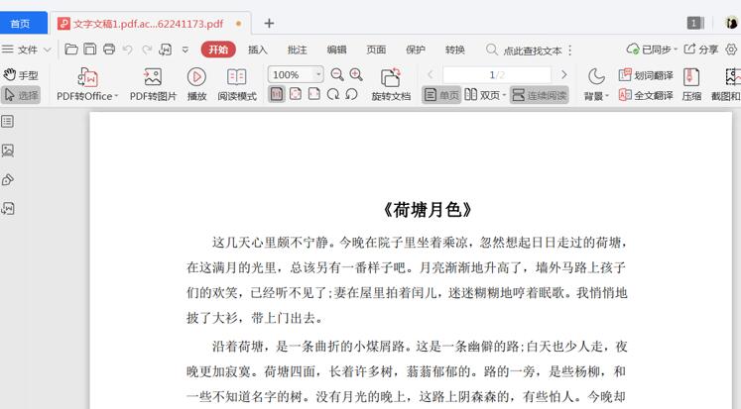Click the 播放 play button
This screenshot has width=741, height=409.
coord(197,84)
